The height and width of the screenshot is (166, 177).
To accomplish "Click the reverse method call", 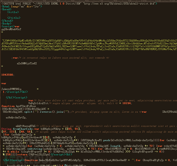I will click(x=46, y=112).
